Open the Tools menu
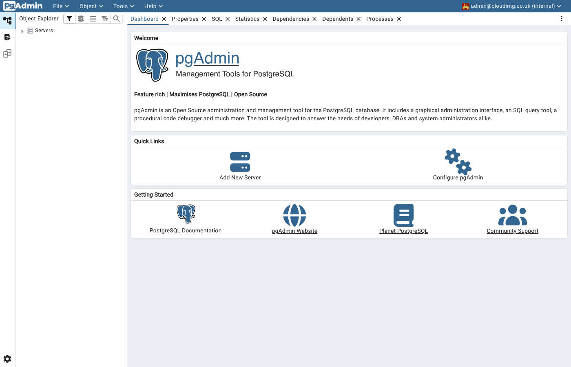 tap(123, 6)
